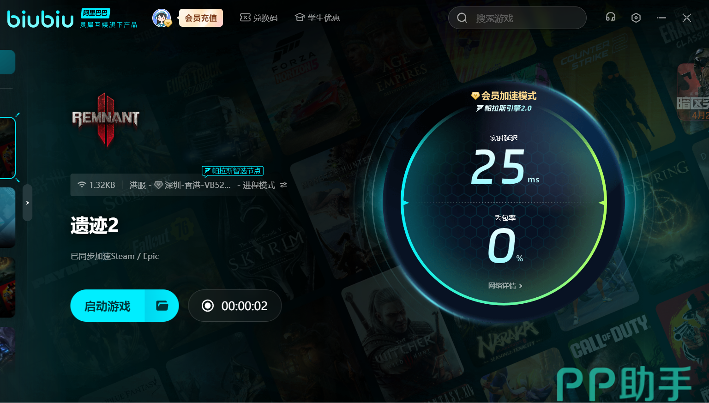The width and height of the screenshot is (709, 403).
Task: Expand the left sidebar with arrow handle
Action: [x=28, y=203]
